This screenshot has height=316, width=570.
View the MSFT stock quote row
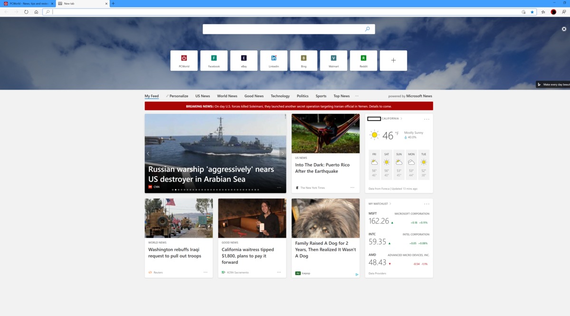pos(399,219)
